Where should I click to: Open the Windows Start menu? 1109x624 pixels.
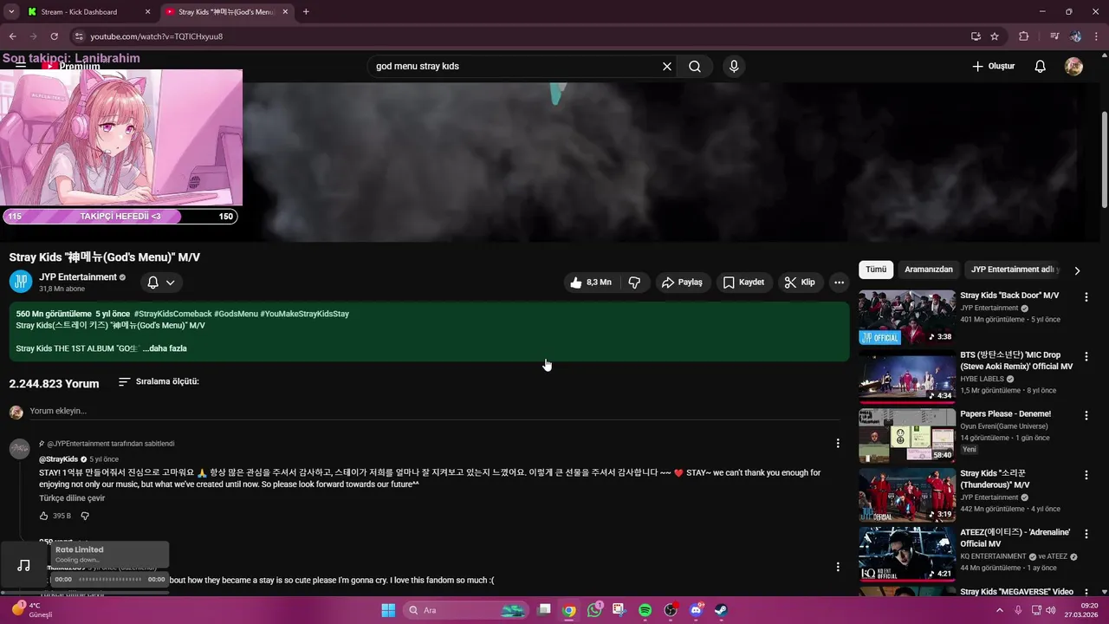pyautogui.click(x=388, y=610)
